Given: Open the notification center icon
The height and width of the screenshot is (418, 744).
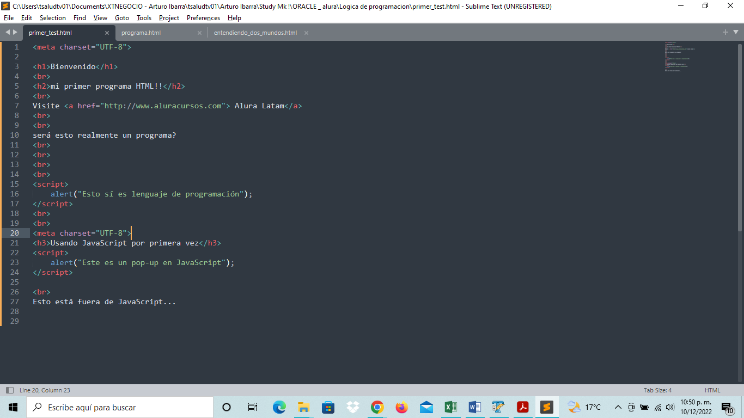Looking at the screenshot, I should point(728,408).
